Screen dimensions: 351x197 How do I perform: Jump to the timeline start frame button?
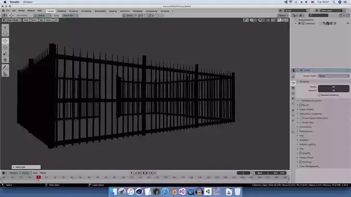[x=136, y=173]
